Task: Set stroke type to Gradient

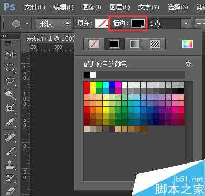Action: coord(135,44)
